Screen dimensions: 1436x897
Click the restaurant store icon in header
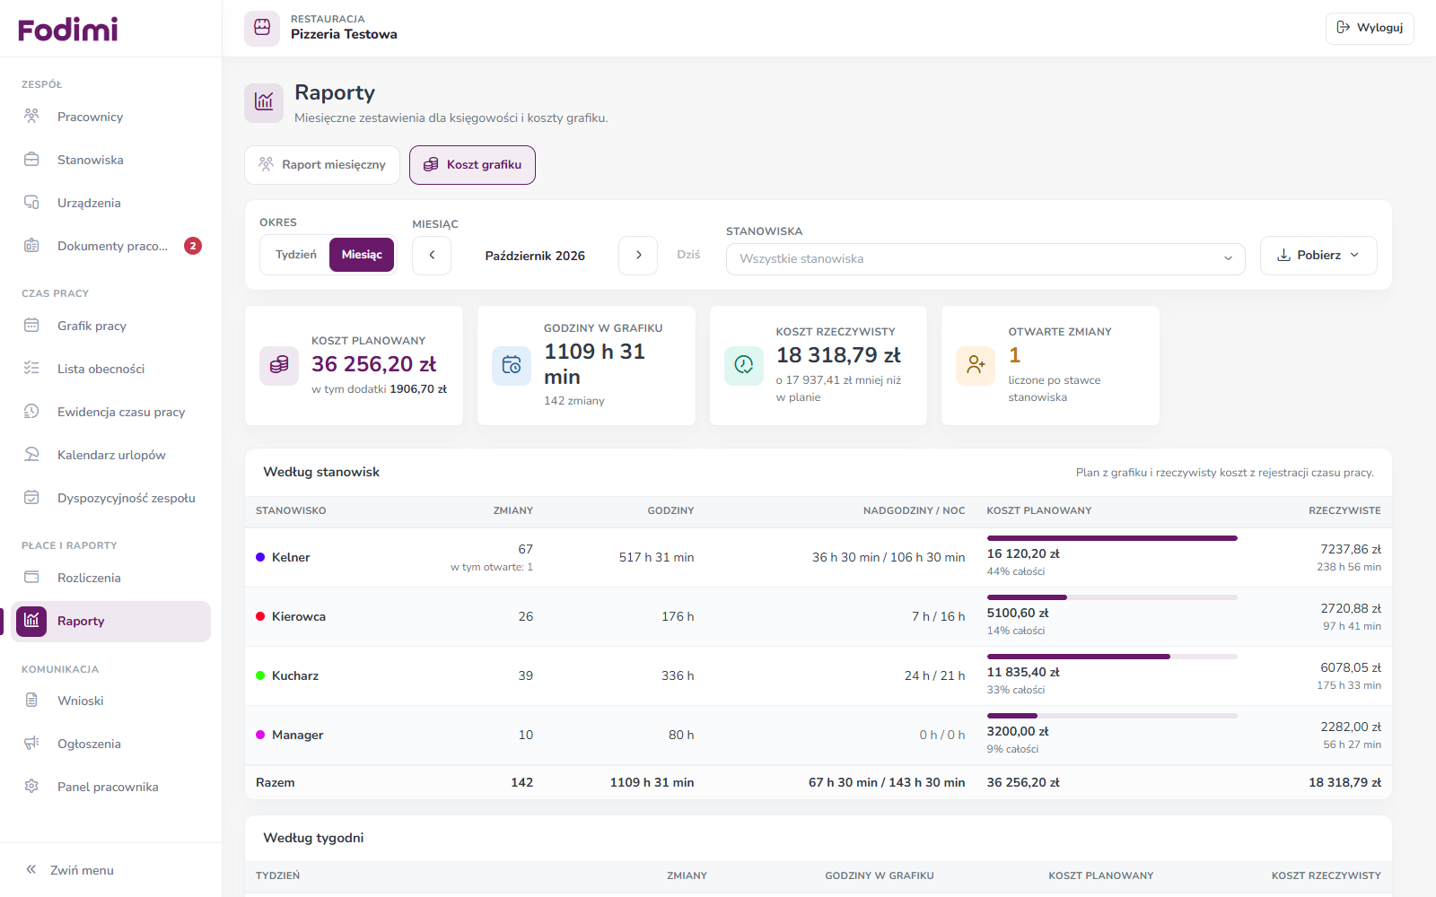262,28
